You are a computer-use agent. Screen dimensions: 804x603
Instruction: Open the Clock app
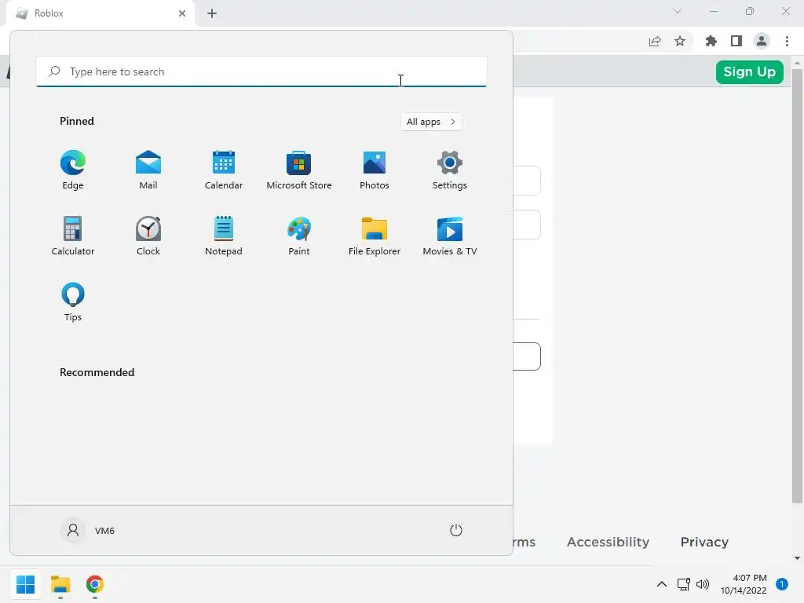coord(148,236)
